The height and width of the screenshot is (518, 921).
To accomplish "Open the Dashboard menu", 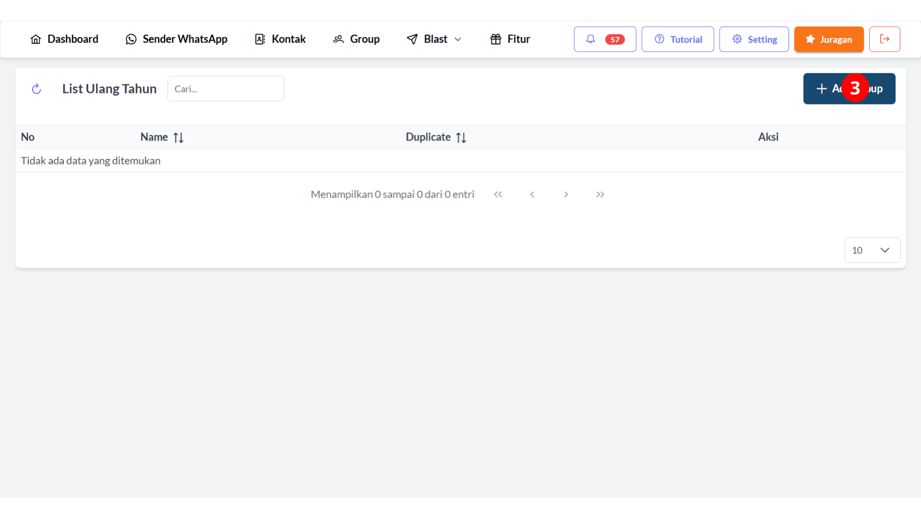I will pos(64,39).
